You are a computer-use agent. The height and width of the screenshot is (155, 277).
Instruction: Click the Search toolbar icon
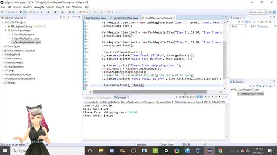tap(87, 12)
